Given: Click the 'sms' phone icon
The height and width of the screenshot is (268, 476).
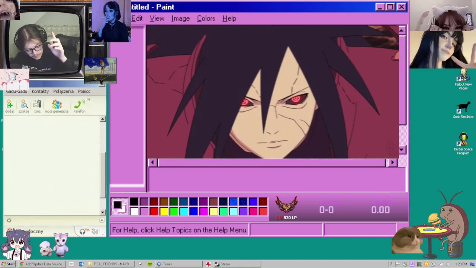Looking at the screenshot, I should 37,106.
